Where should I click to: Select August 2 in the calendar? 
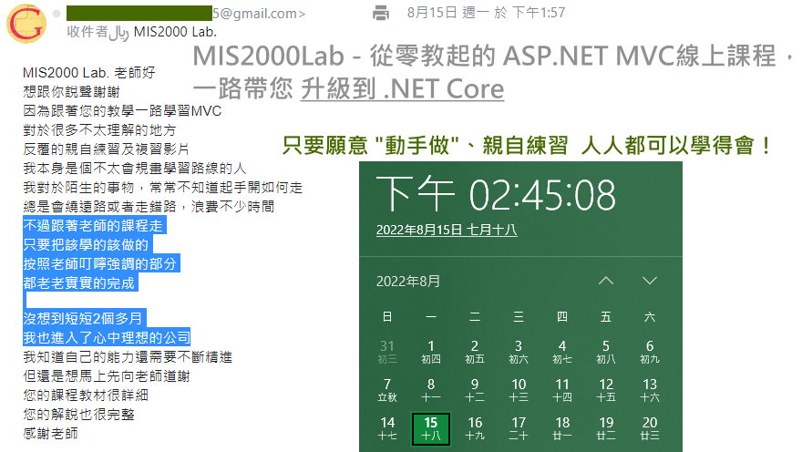tap(475, 352)
